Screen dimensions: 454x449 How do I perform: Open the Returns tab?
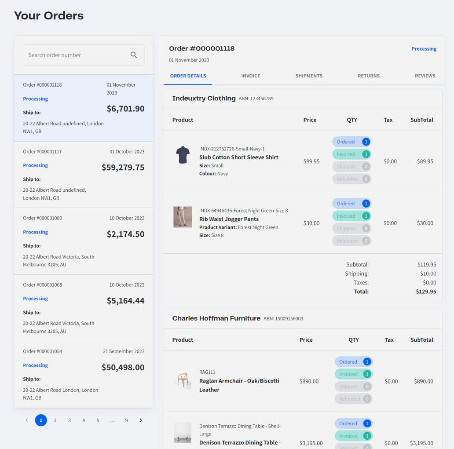point(368,76)
